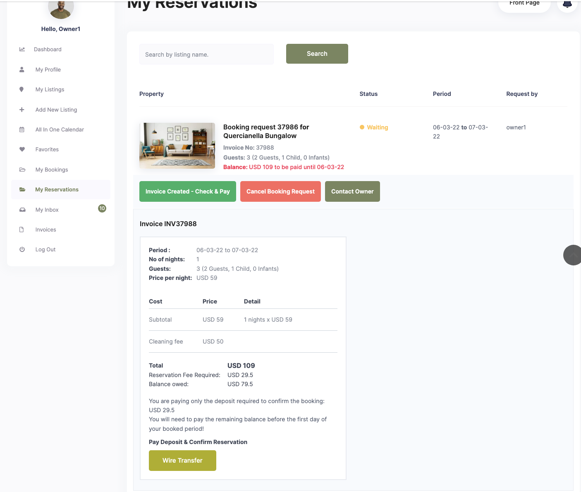
Task: Click the Log Out power icon
Action: point(22,249)
